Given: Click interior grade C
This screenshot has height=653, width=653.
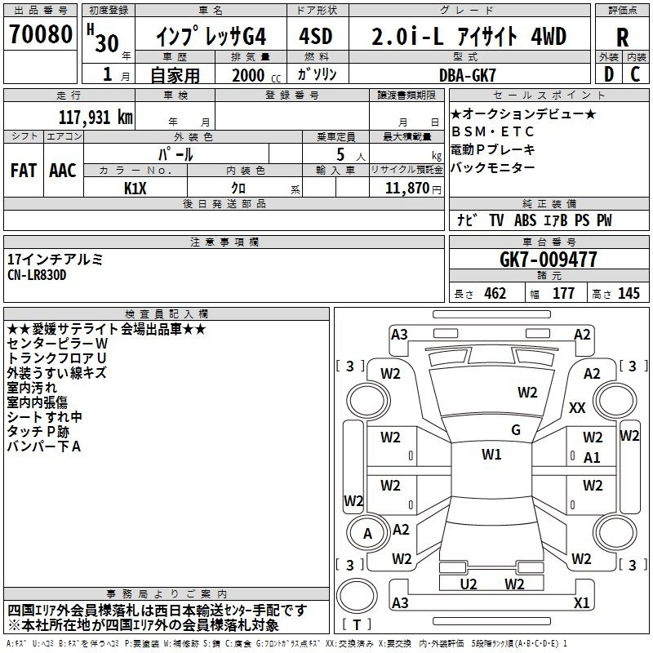Looking at the screenshot, I should pos(635,74).
